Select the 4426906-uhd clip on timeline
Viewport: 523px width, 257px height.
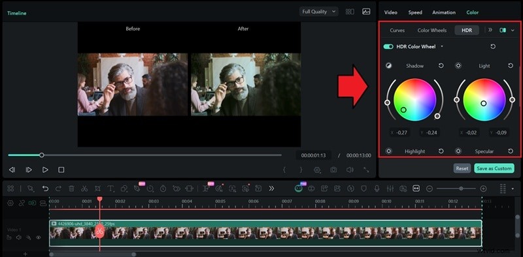pos(265,233)
